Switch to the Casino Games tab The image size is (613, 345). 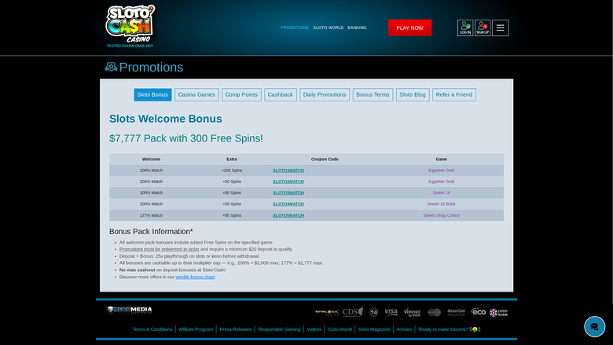(196, 94)
